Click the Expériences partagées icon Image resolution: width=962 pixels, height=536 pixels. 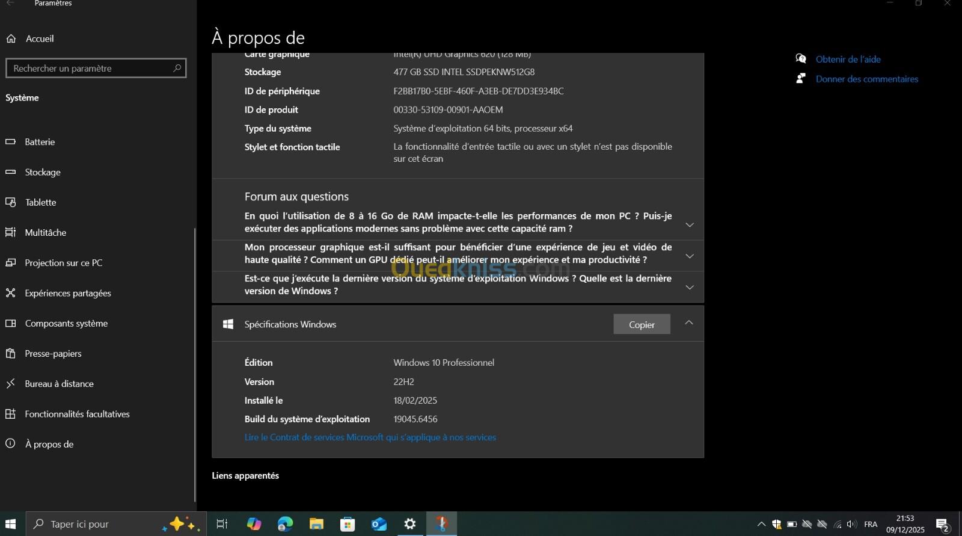click(11, 293)
